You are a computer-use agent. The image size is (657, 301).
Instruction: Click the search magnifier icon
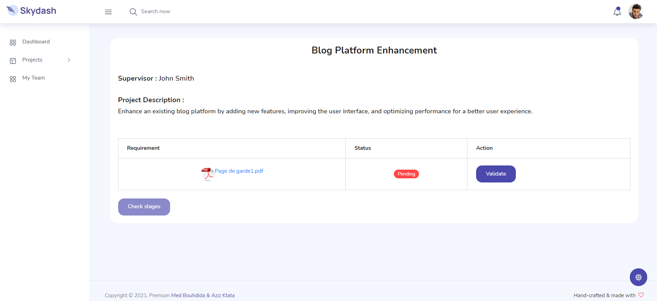tap(133, 12)
